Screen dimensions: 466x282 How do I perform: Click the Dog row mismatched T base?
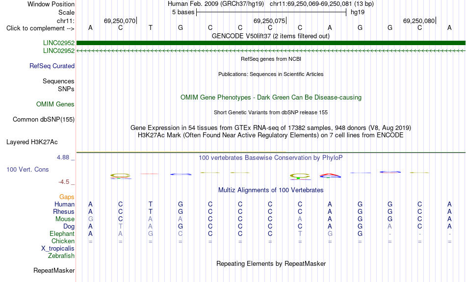point(120,227)
